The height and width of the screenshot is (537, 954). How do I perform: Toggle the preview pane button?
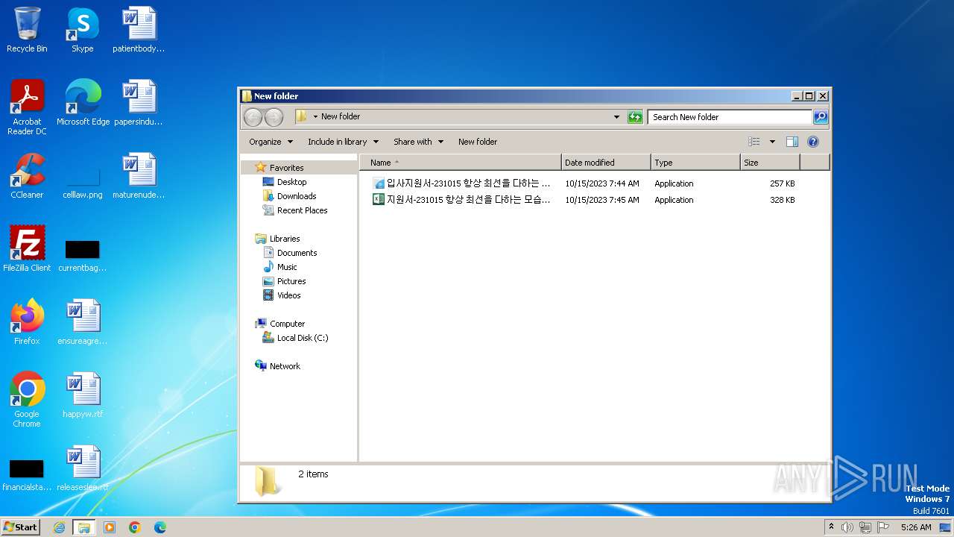coord(792,142)
